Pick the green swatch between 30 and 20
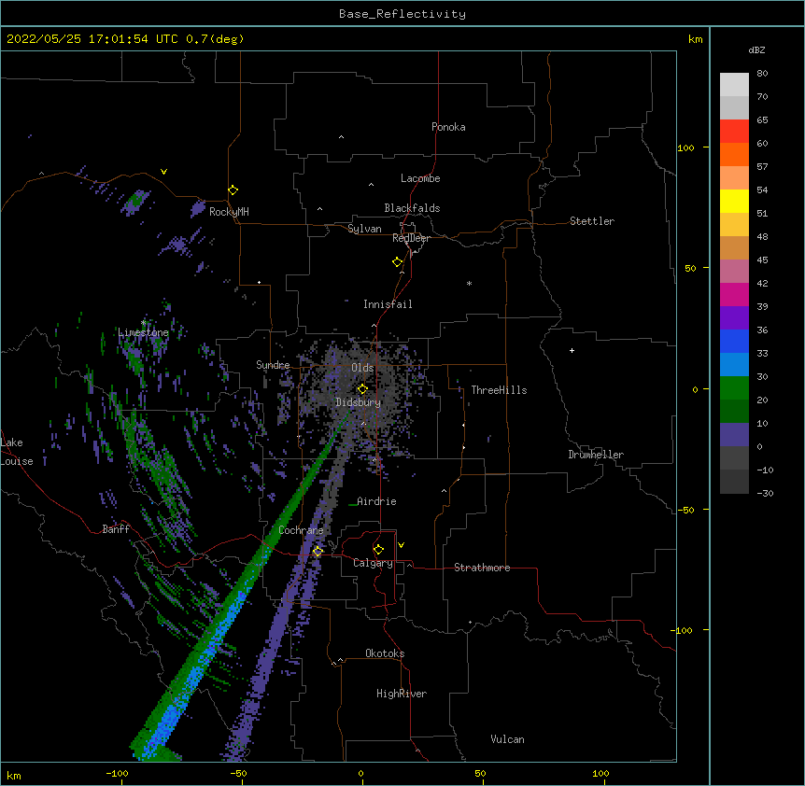805x786 pixels. click(734, 388)
